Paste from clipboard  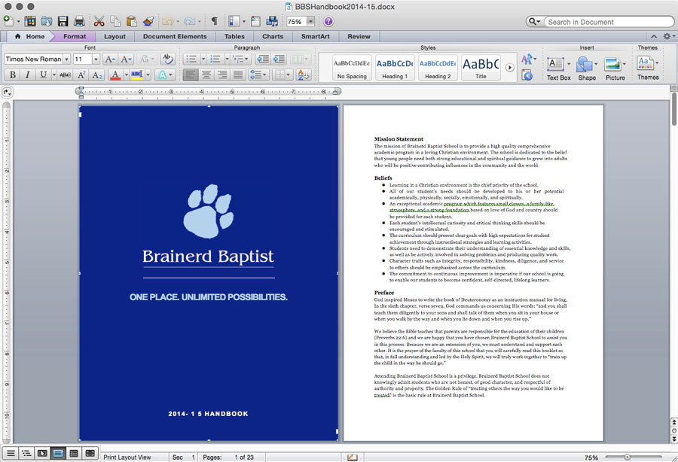131,21
